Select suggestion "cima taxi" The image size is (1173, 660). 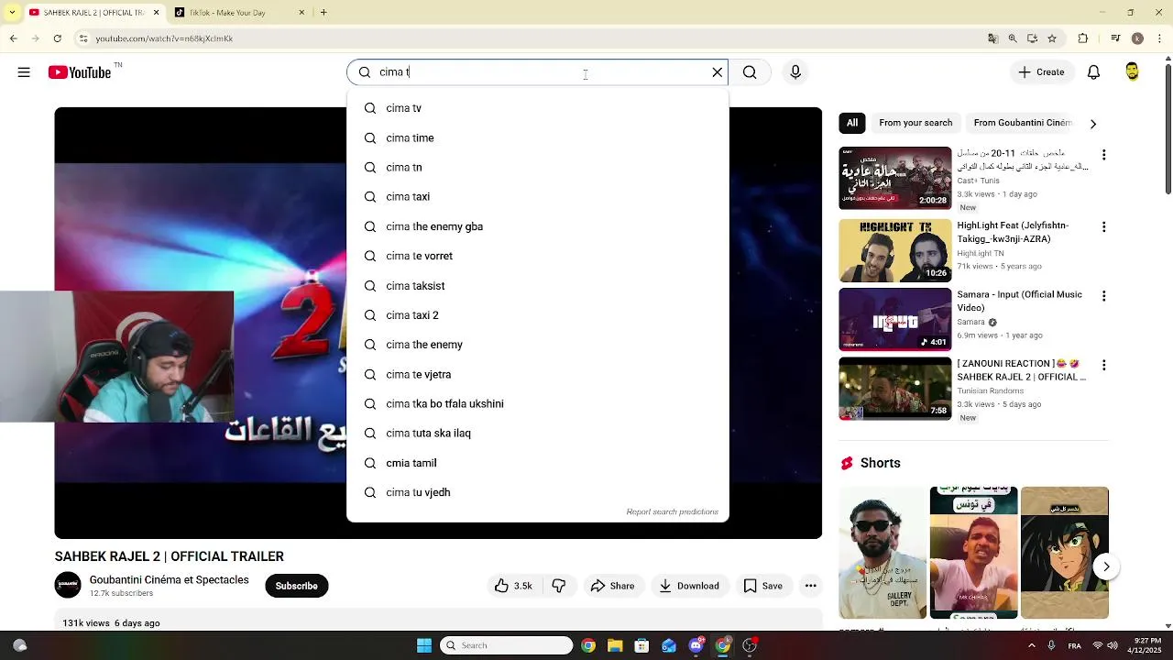(x=538, y=196)
